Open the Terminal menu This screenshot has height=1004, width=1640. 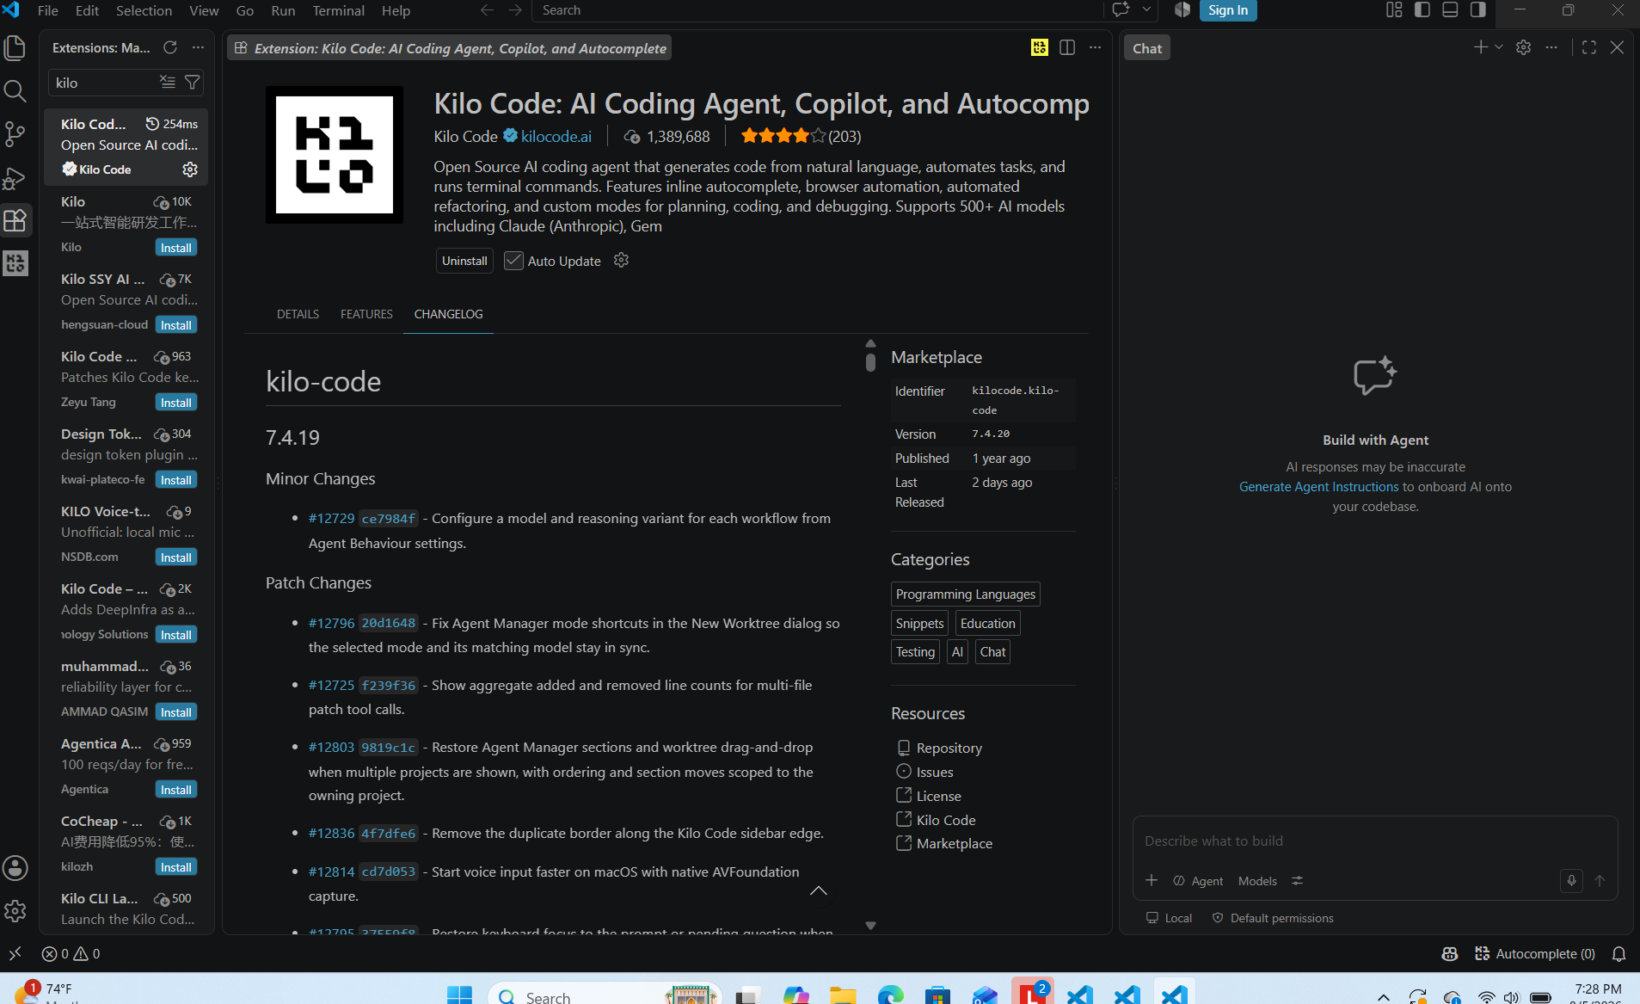tap(338, 10)
